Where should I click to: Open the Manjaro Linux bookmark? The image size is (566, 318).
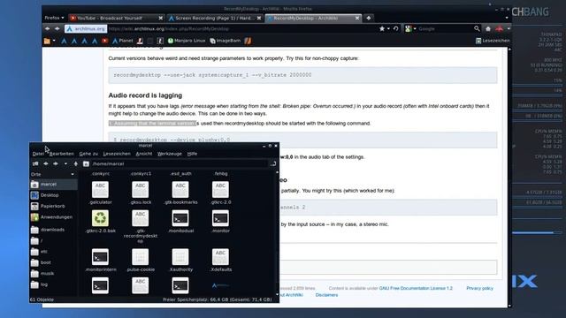point(187,41)
